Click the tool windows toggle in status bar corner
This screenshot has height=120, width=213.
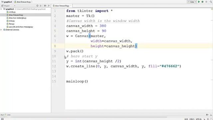(2, 119)
